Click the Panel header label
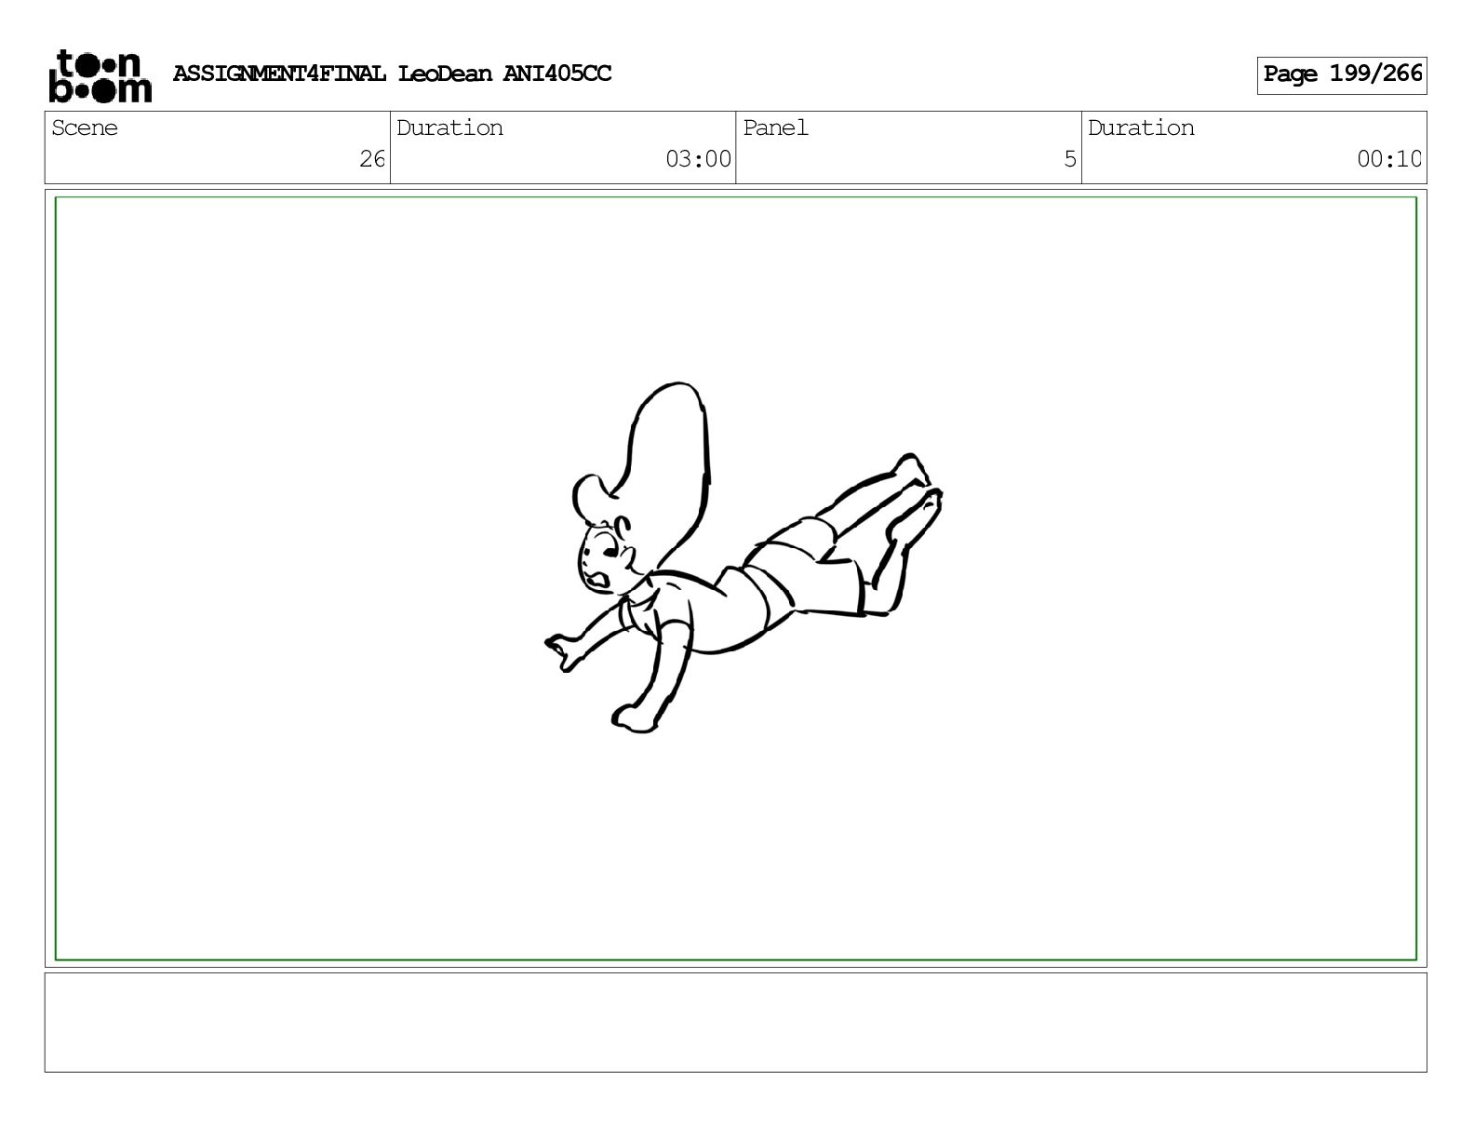Viewport: 1474px width, 1139px height. (x=775, y=128)
